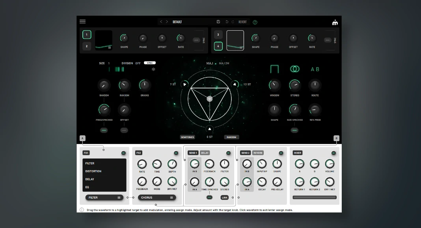Open the hamburger main menu

(82, 22)
